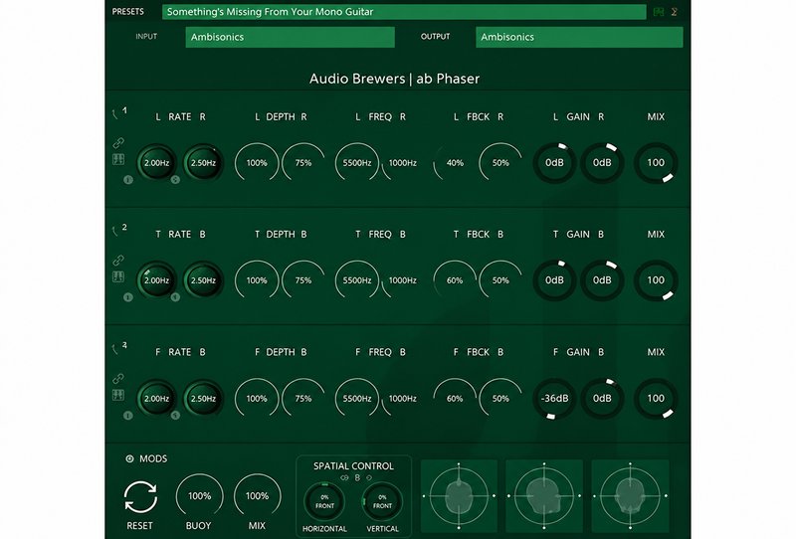Click small round icon between T/B RATE knobs
The image size is (796, 539).
point(175,297)
